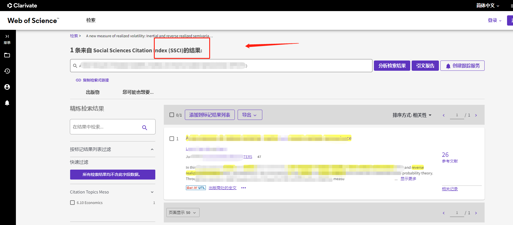
Task: Click '6.10 Economics' filter label
Action: click(x=89, y=203)
